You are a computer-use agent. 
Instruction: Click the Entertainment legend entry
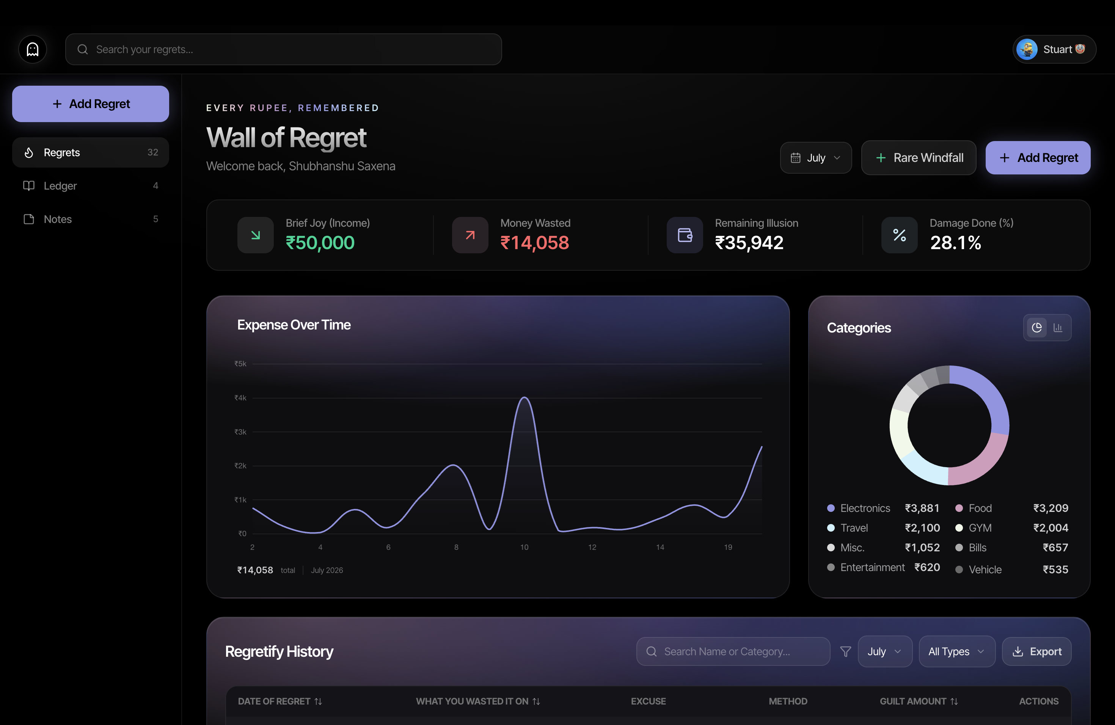(883, 567)
